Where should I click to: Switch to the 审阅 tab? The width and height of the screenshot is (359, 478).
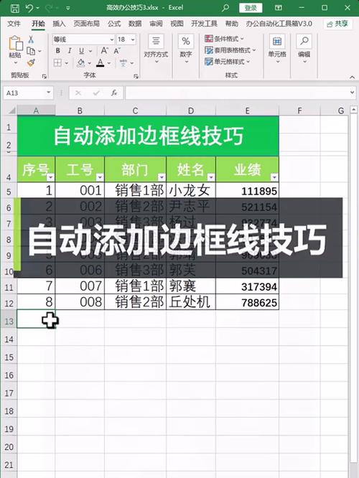[x=156, y=24]
